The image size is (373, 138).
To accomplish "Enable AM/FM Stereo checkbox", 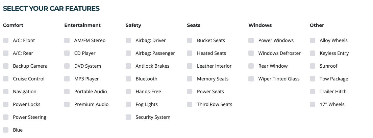I will click(67, 40).
